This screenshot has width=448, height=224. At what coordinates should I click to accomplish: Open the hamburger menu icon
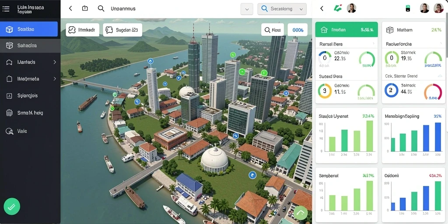click(x=6, y=9)
